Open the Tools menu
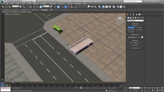 click(12, 4)
